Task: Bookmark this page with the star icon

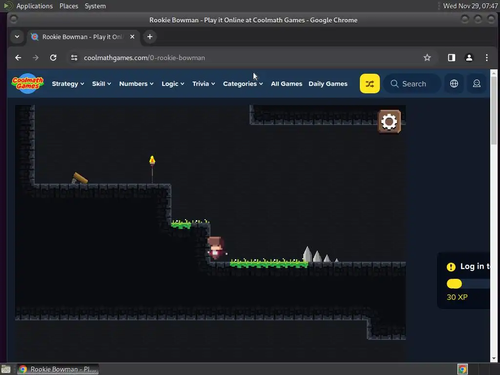Action: pyautogui.click(x=427, y=58)
